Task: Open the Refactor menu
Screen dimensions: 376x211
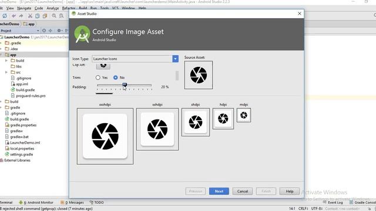Action: tap(69, 8)
